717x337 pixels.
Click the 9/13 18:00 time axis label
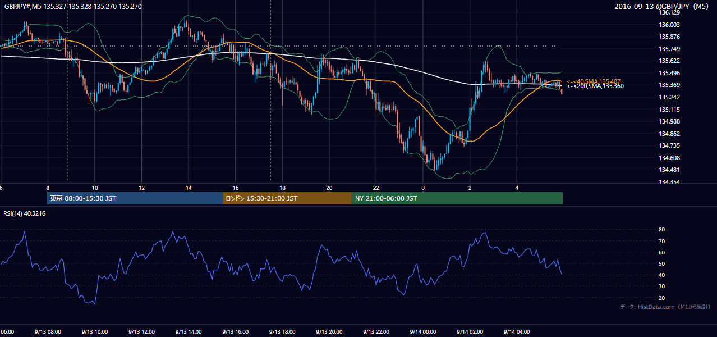tap(282, 332)
